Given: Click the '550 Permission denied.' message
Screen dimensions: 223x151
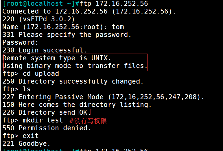Looking at the screenshot, I should [47, 128].
